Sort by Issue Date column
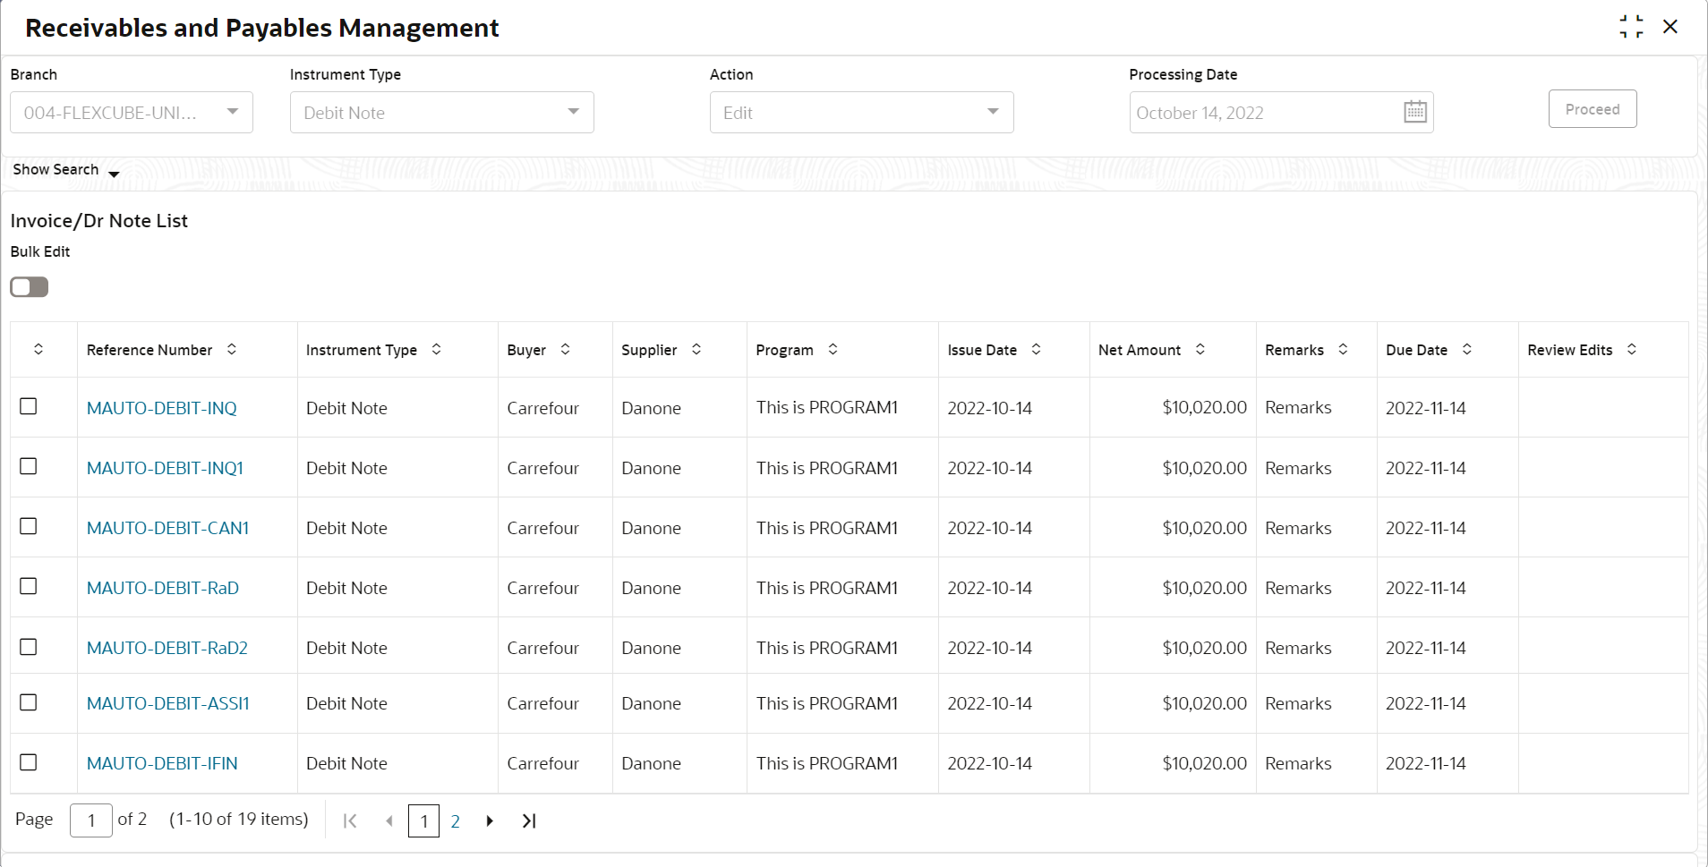This screenshot has width=1708, height=867. pos(1037,349)
